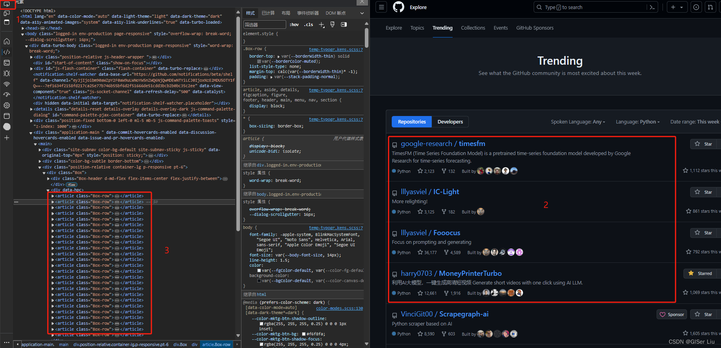721x348 pixels.
Task: Open the Language: Python dropdown
Action: [638, 122]
